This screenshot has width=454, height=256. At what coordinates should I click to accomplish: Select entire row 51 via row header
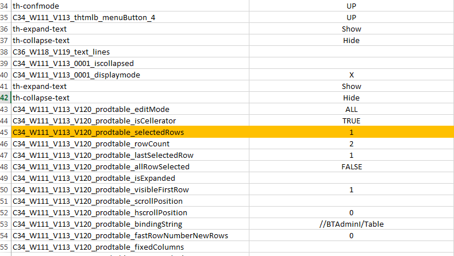pyautogui.click(x=5, y=201)
